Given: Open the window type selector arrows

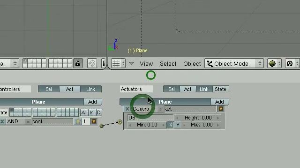Looking at the screenshot, I should tap(123, 63).
